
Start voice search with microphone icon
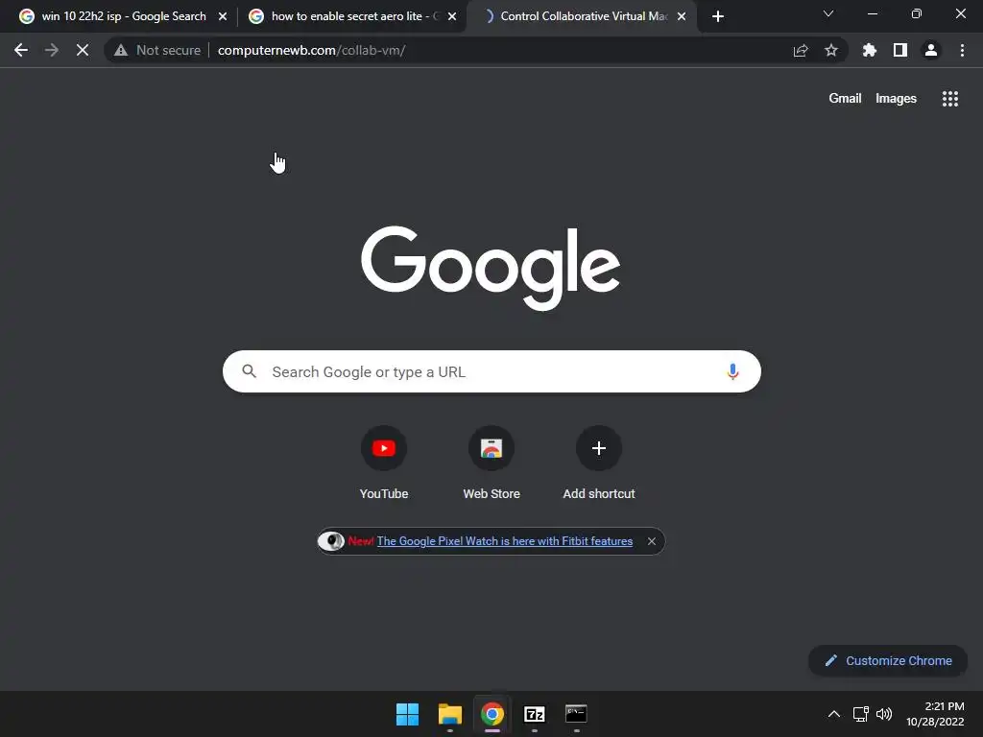point(732,371)
